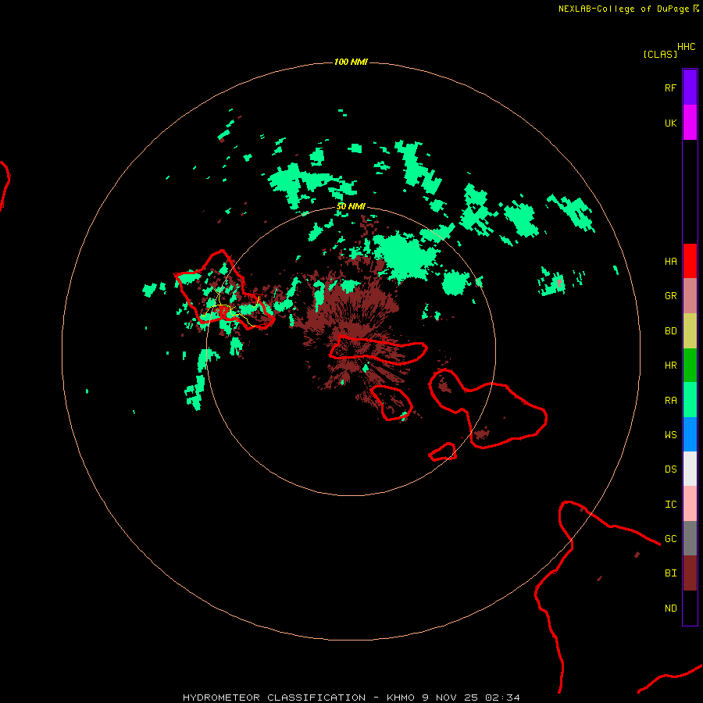Click the HA legend label
This screenshot has width=703, height=703.
[x=670, y=261]
